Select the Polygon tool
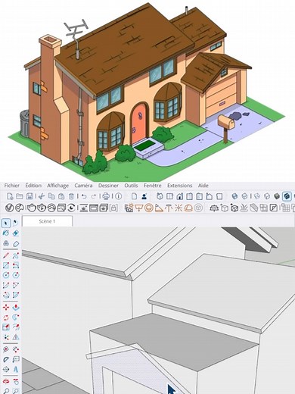This screenshot has height=394, width=295. point(16,275)
